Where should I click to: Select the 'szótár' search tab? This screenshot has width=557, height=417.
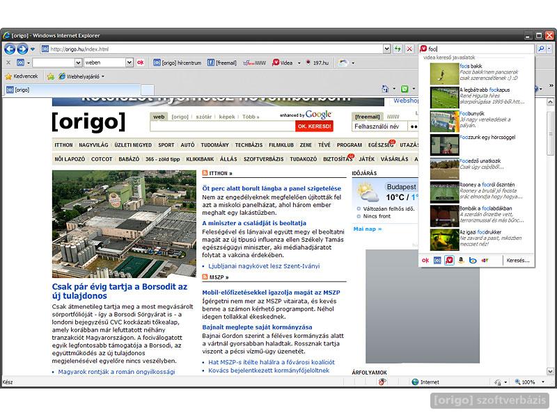203,117
